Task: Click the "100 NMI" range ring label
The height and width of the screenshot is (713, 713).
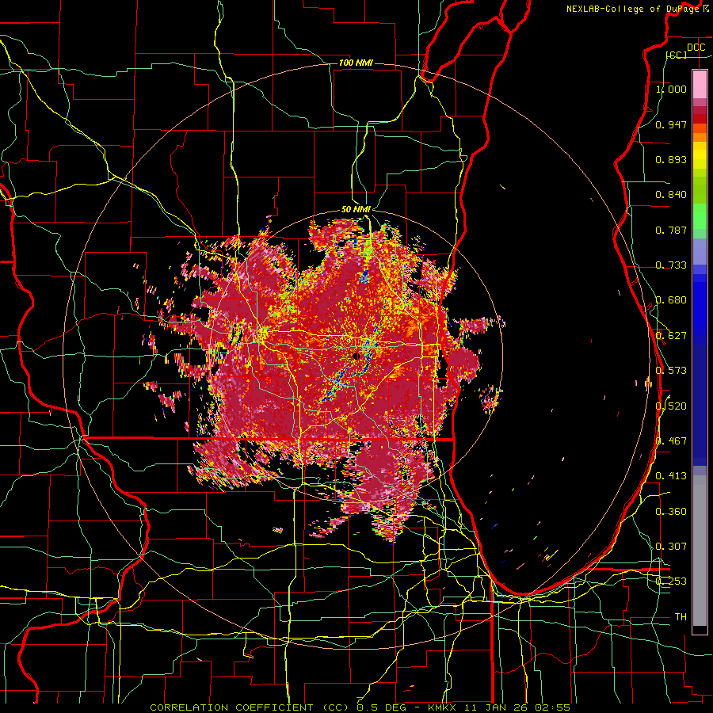Action: coord(356,63)
